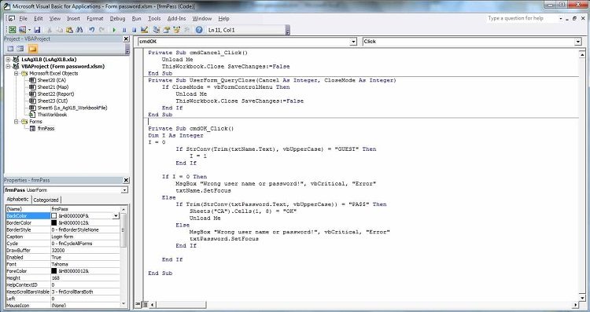Close the Properties - frmPass panel
The width and height of the screenshot is (590, 312).
click(126, 180)
